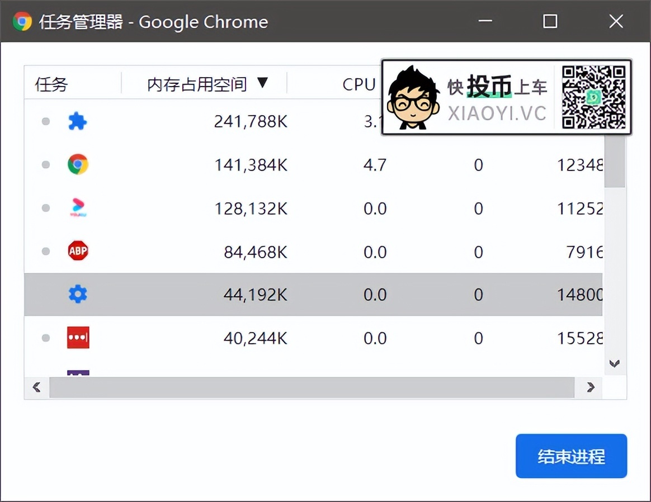Click the purple extension icon at list bottom

point(78,372)
